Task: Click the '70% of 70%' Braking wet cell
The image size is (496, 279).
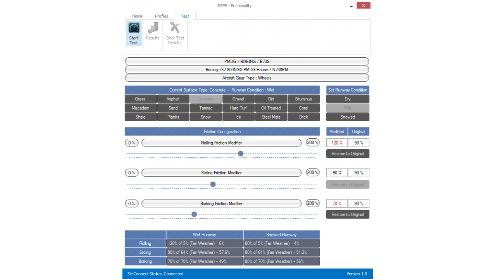Action: 205,261
